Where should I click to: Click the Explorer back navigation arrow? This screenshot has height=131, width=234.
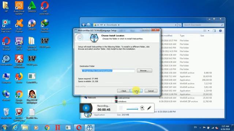(x=84, y=25)
